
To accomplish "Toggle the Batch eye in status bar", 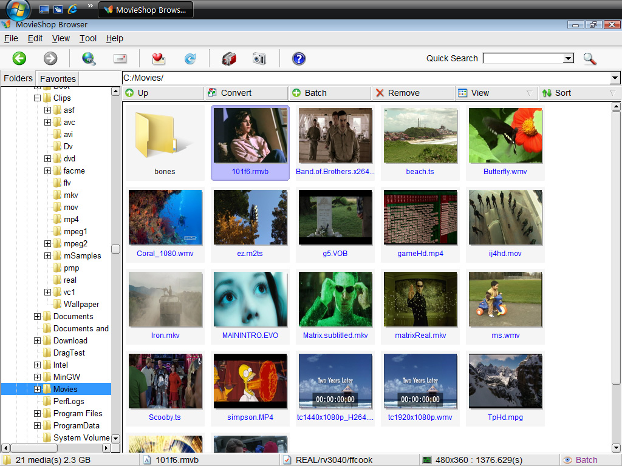I will coord(568,460).
